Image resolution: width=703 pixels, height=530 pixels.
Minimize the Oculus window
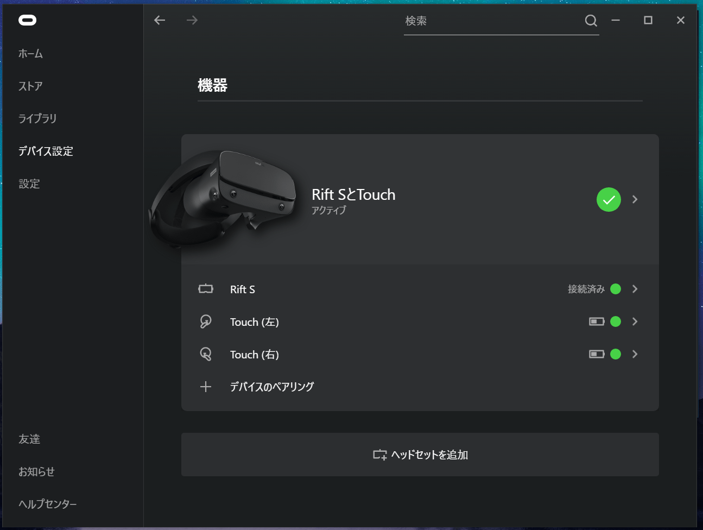616,20
